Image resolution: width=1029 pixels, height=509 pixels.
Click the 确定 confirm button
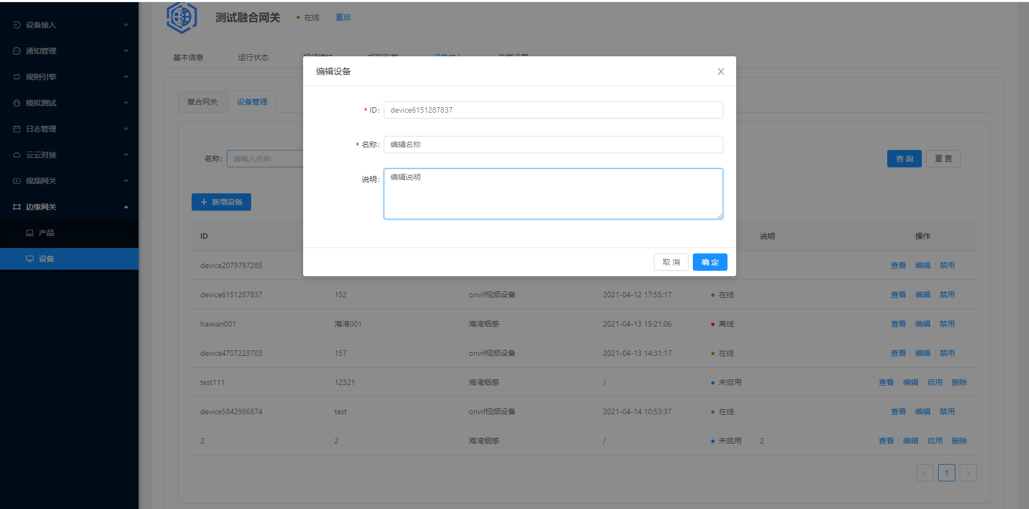click(x=710, y=262)
